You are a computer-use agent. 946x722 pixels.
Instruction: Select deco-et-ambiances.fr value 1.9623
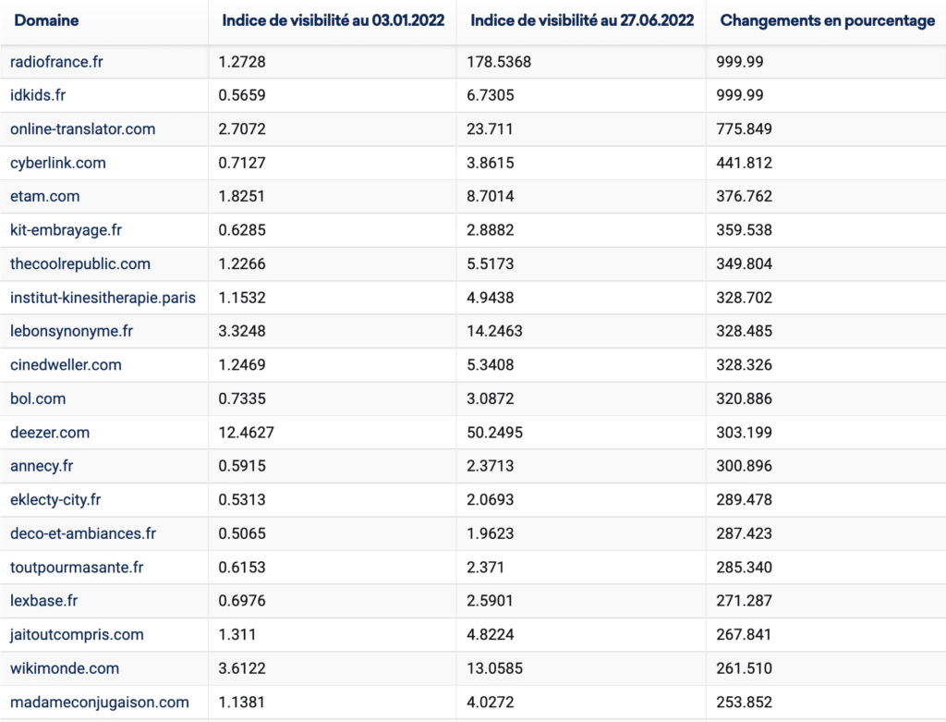click(x=491, y=533)
